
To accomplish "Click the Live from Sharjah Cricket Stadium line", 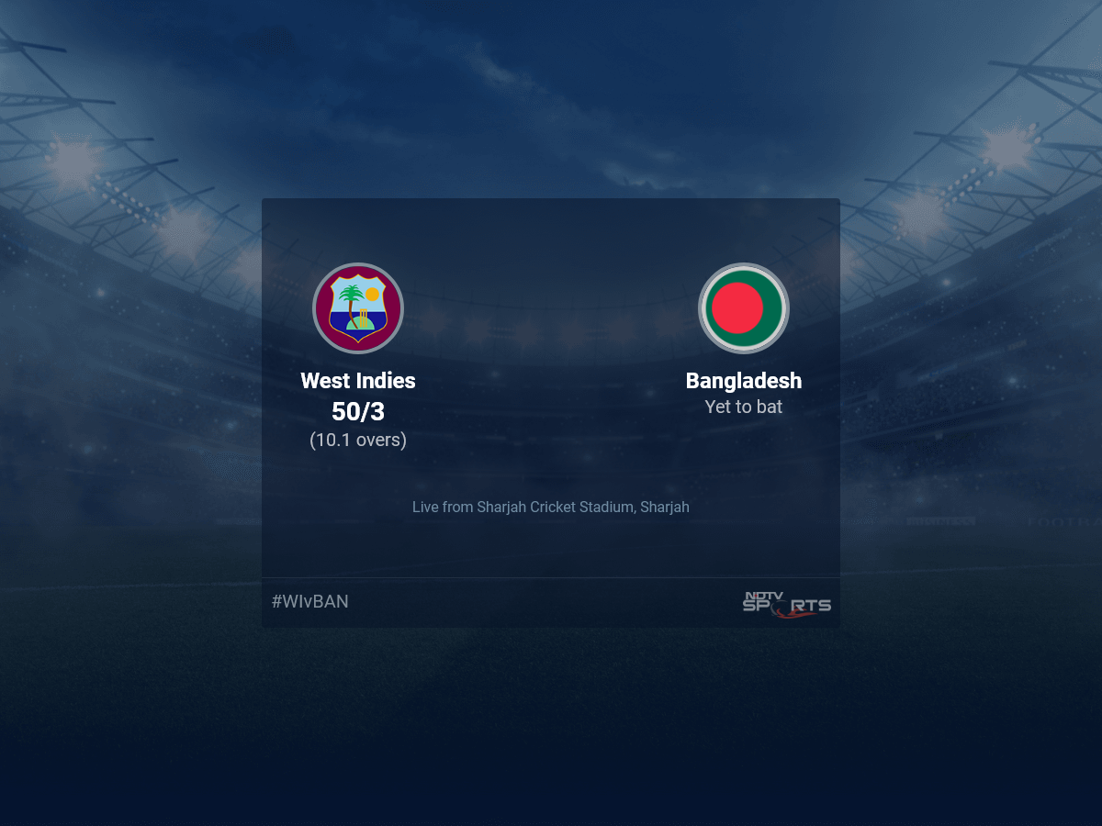I will click(x=551, y=507).
